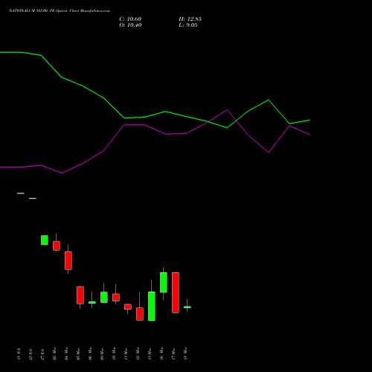Select the red candlestick above 12 Mar
The image size is (372, 372).
click(140, 314)
